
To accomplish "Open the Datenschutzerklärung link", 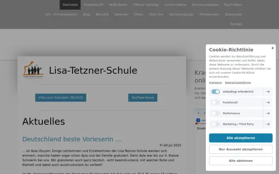I will (238, 83).
